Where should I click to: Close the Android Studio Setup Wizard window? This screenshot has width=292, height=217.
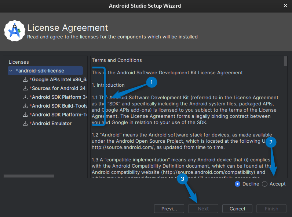click(285, 5)
